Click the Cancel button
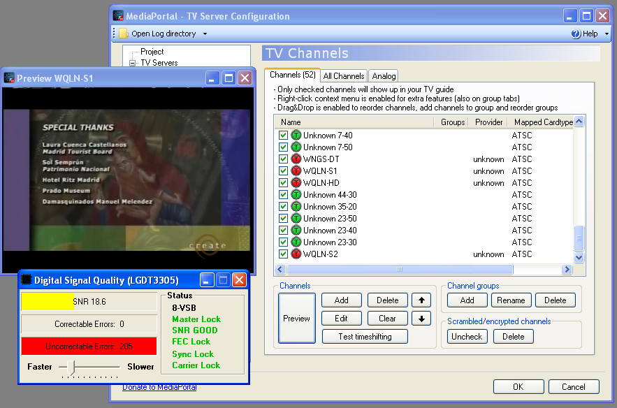Image resolution: width=617 pixels, height=408 pixels. click(x=573, y=387)
